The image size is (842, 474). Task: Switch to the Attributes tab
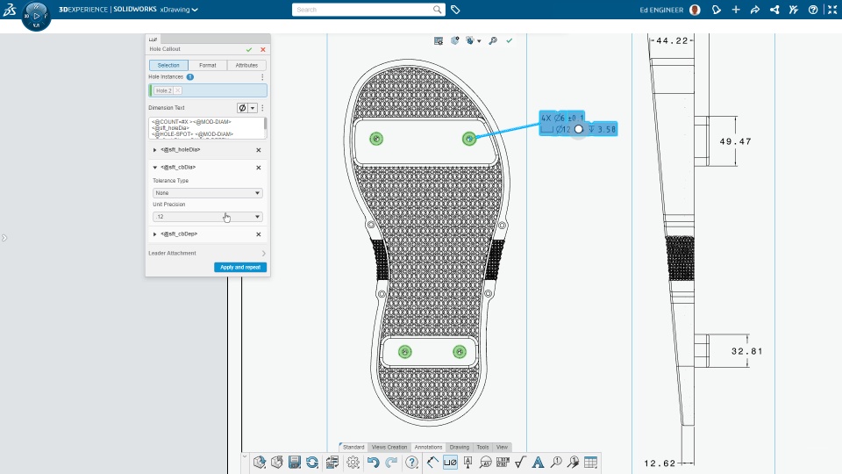point(246,65)
